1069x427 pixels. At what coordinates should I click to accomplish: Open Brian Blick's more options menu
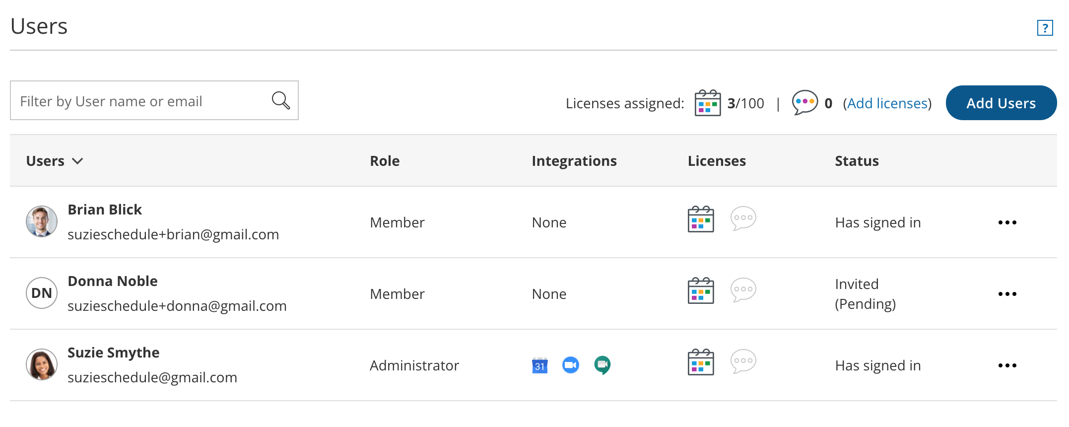[x=1007, y=222]
